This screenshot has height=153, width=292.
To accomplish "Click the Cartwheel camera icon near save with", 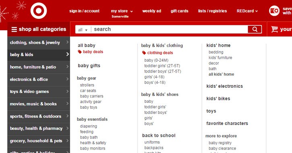I will pos(274,11).
